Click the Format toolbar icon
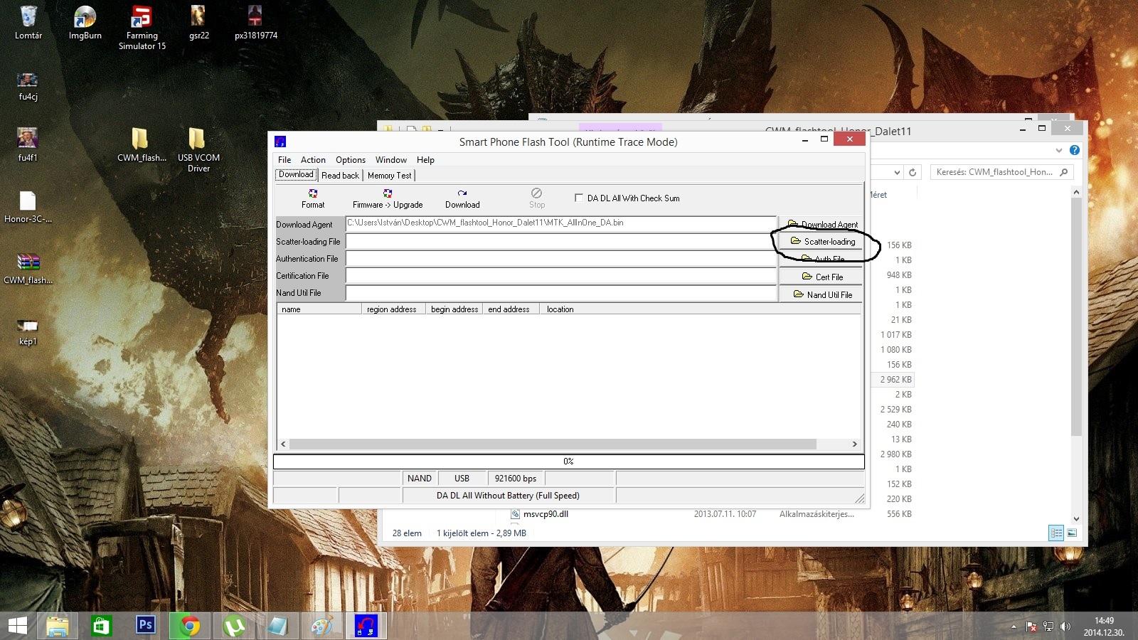 (313, 198)
